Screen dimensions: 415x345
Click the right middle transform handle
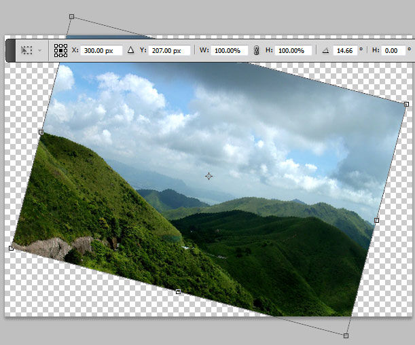pyautogui.click(x=376, y=220)
